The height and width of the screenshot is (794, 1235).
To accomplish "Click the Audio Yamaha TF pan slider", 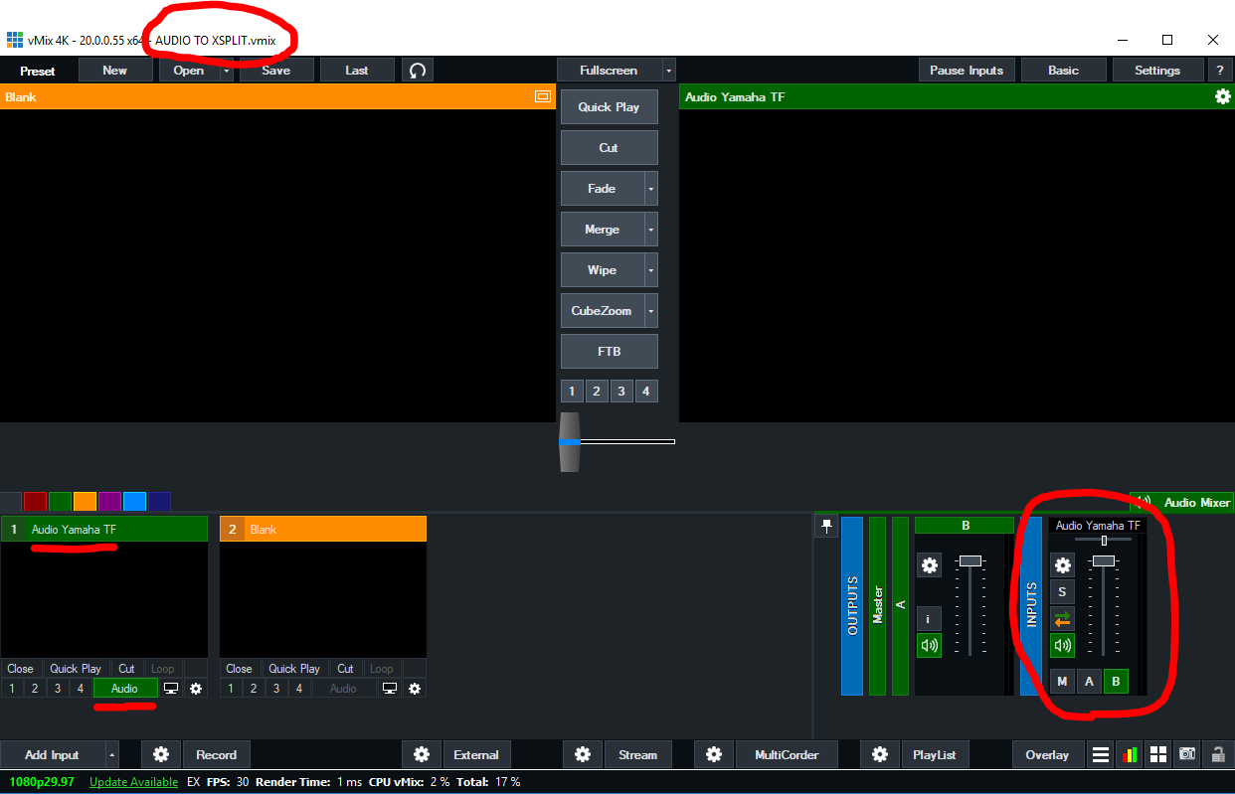I will click(1104, 540).
